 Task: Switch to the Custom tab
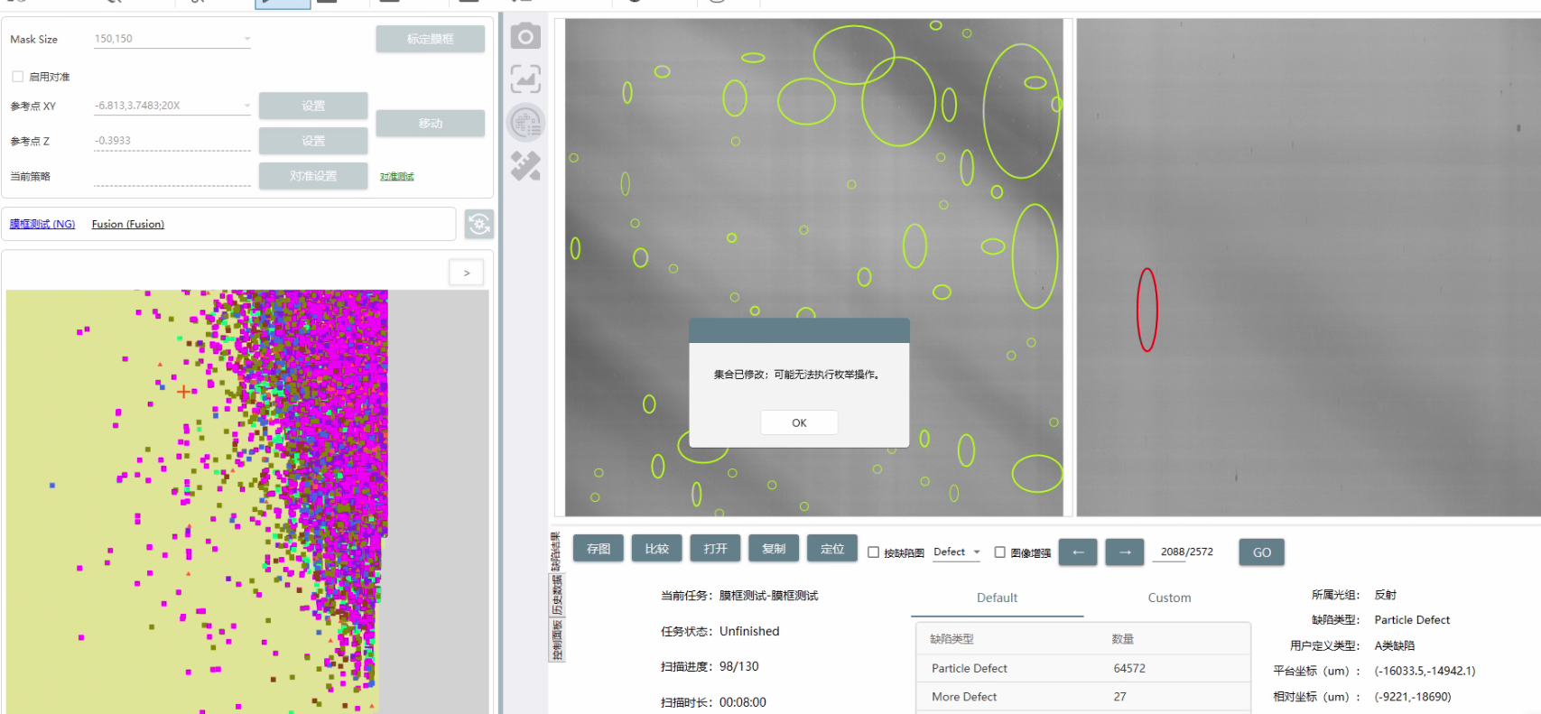[1169, 598]
